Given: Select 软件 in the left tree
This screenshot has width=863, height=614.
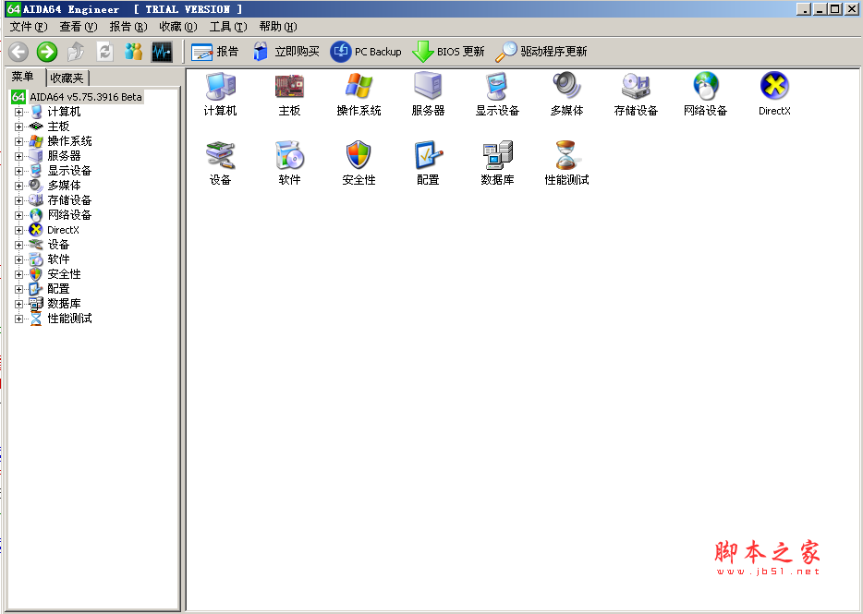Looking at the screenshot, I should tap(58, 259).
